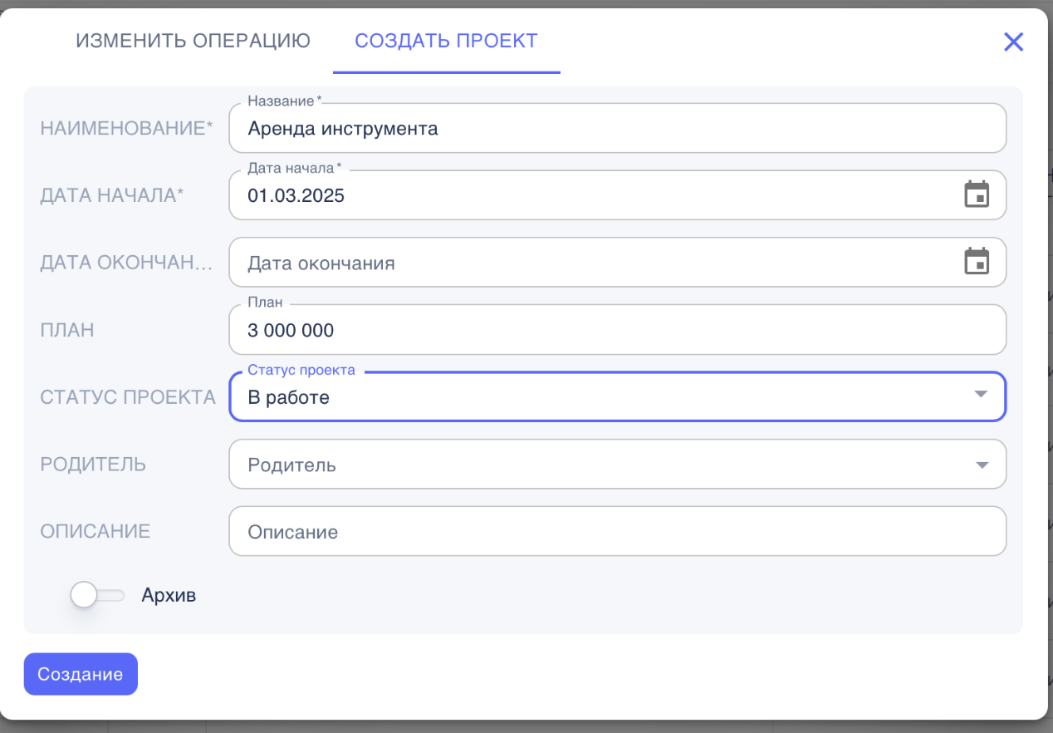Screen dimensions: 1053x733
Task: Click the dropdown arrow on Родитель
Action: point(980,464)
